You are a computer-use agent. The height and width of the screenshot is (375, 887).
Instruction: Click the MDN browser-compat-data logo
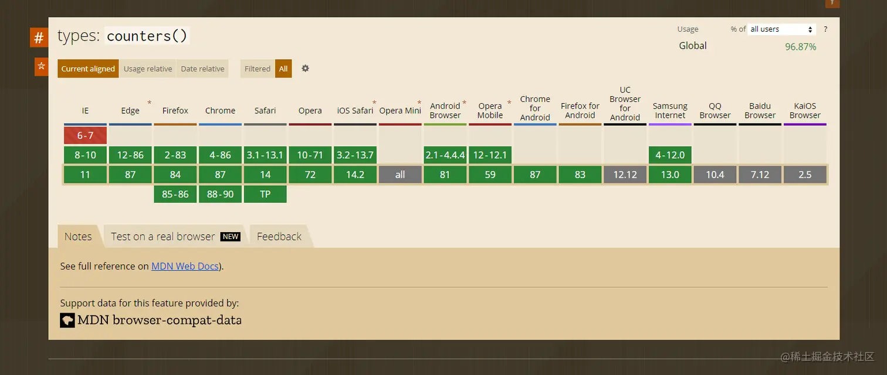click(x=67, y=320)
